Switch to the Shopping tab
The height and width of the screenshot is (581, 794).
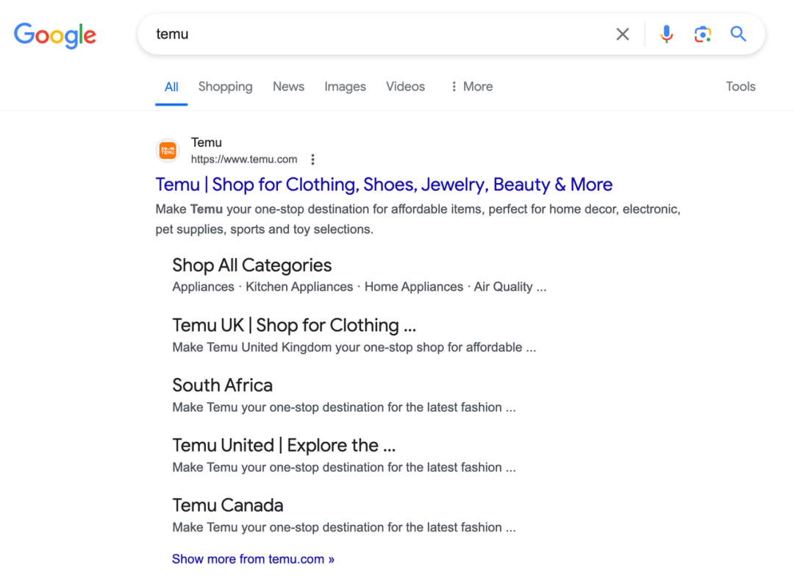point(225,87)
